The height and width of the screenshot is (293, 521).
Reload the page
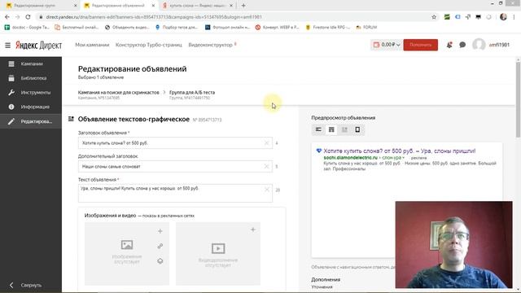(x=28, y=17)
